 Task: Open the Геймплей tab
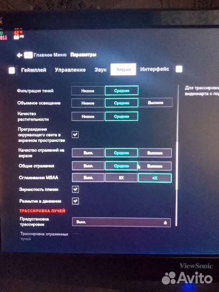tap(34, 70)
